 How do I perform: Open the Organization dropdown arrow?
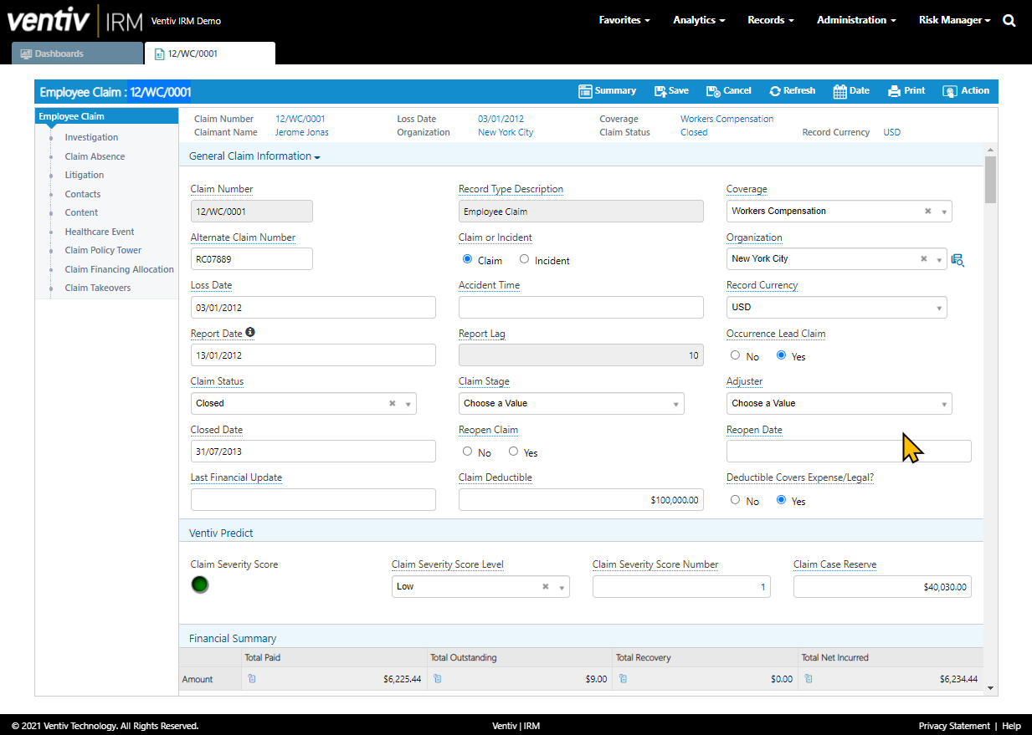click(940, 260)
